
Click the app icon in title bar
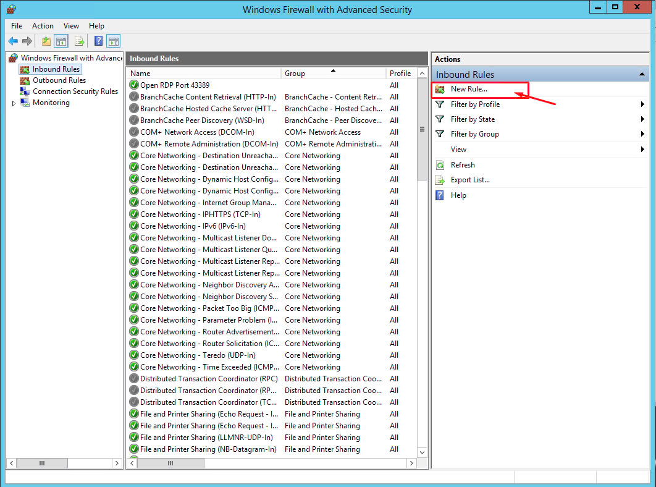point(11,9)
